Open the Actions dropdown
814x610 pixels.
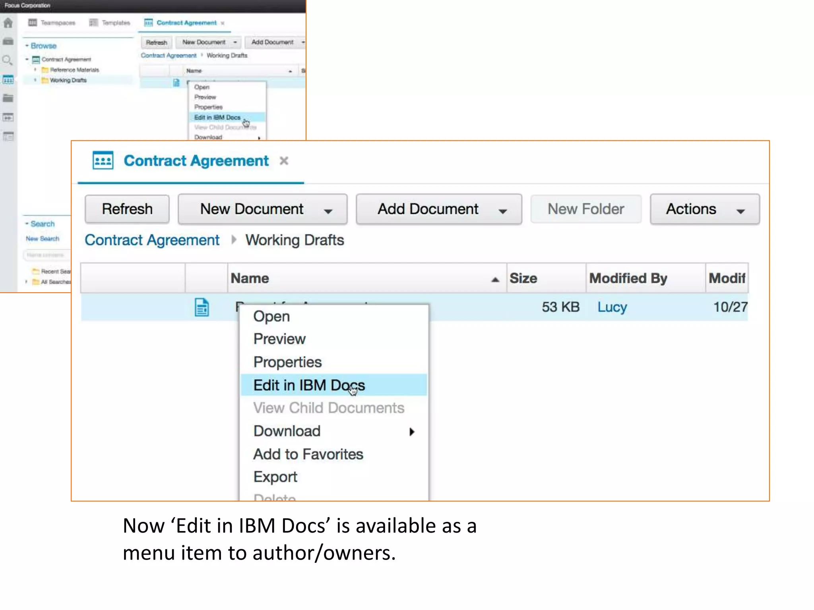(x=705, y=209)
